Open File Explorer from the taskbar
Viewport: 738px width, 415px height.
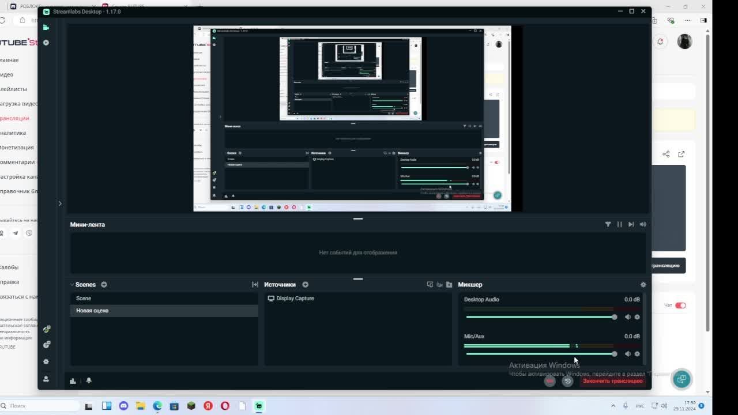point(140,406)
